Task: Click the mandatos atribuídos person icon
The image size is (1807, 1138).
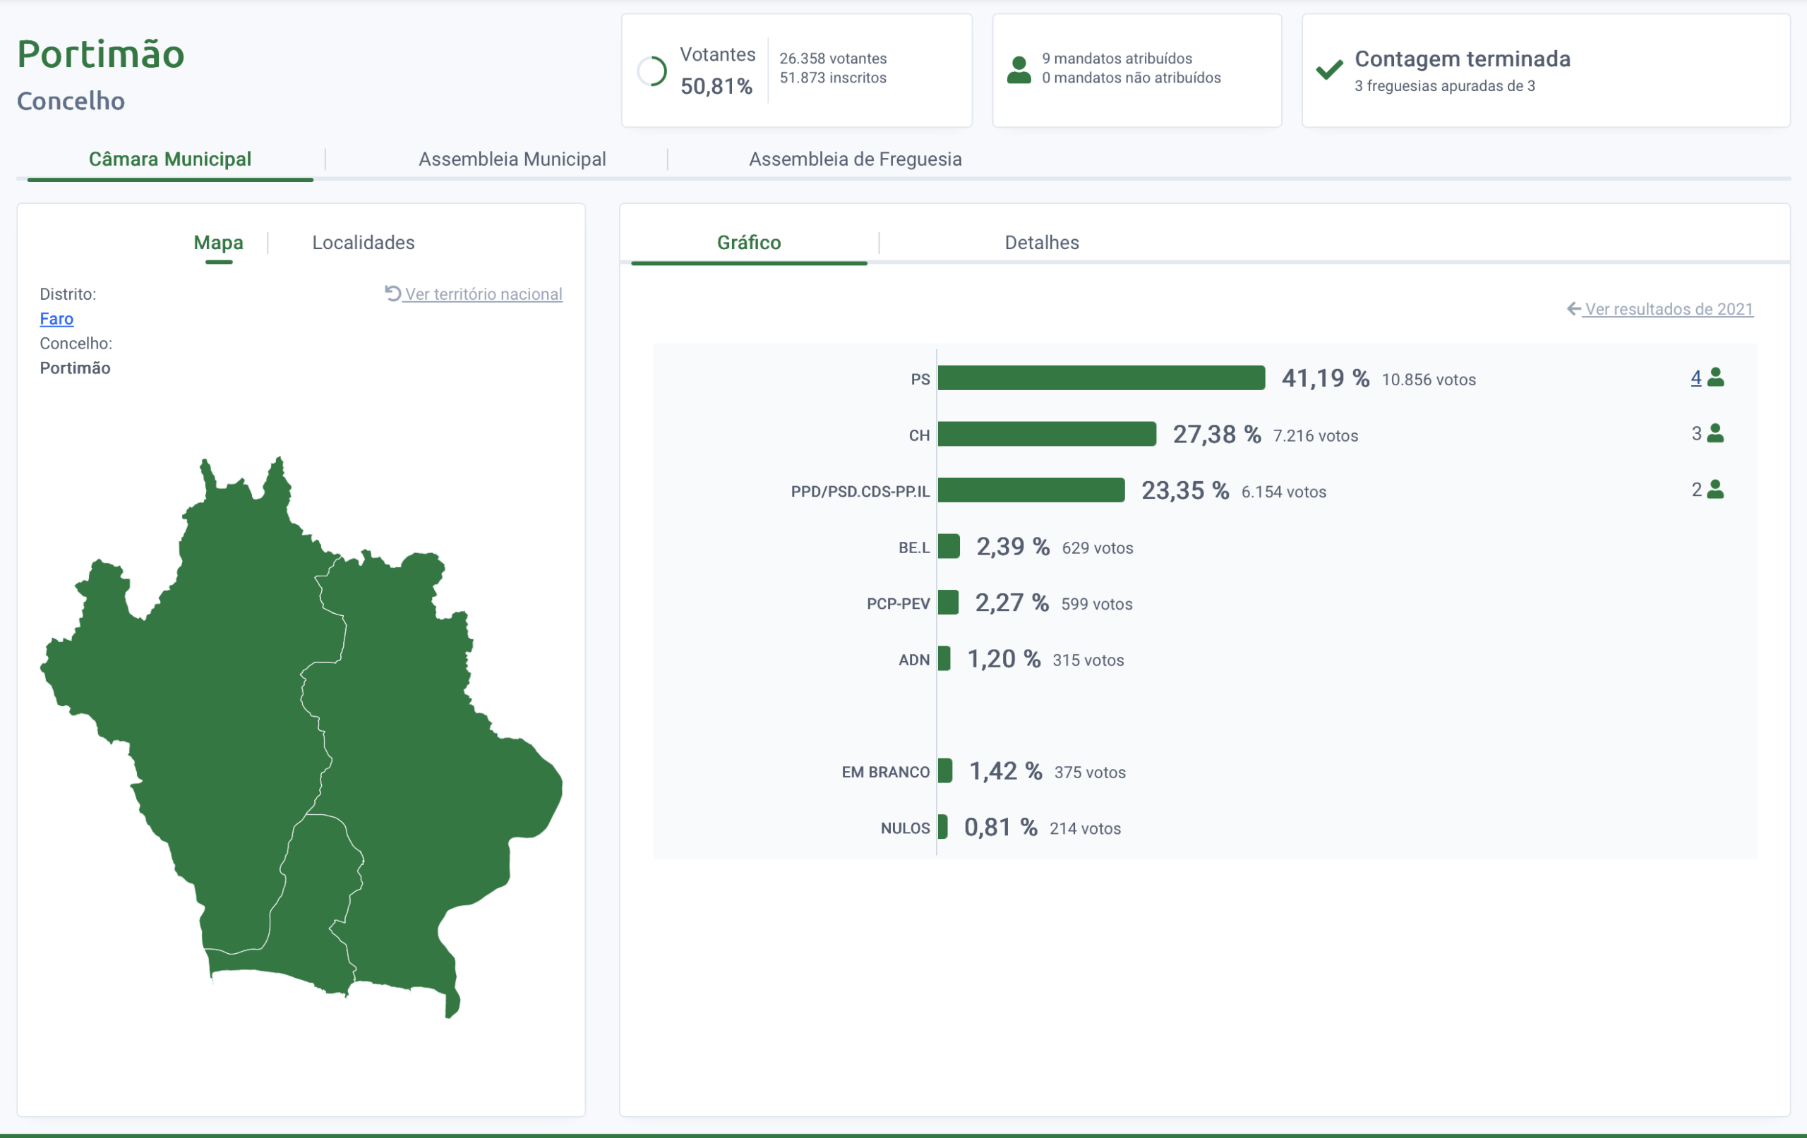Action: point(1019,70)
